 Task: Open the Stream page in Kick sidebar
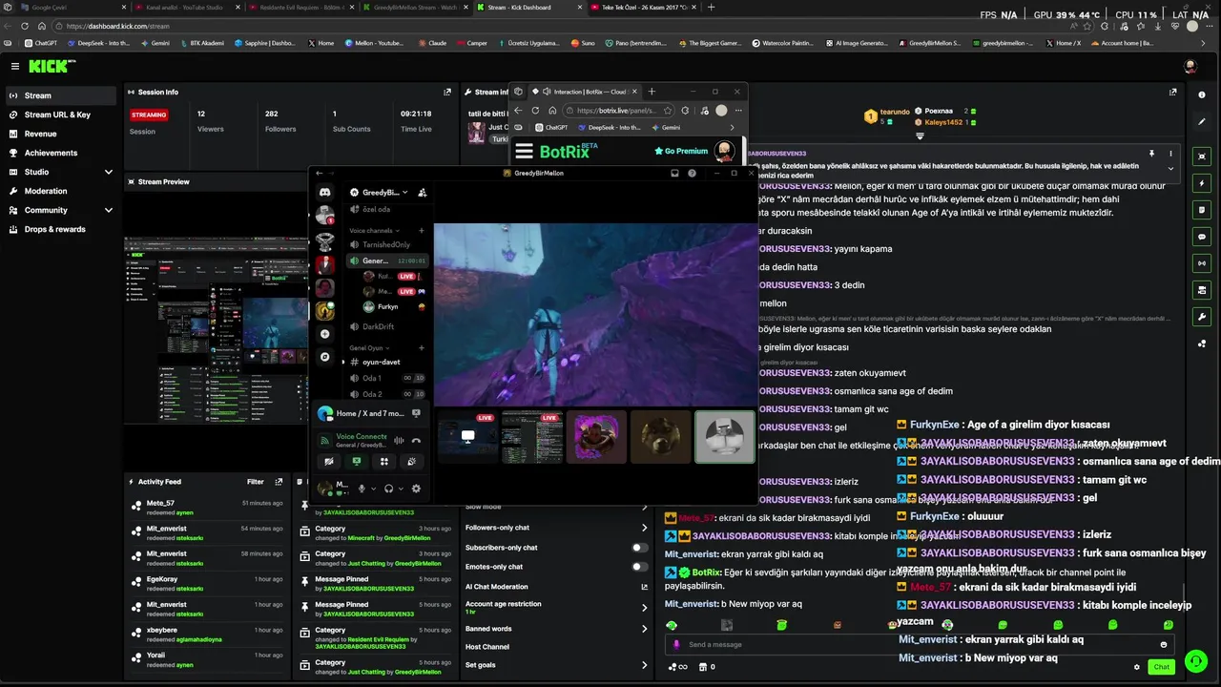point(59,95)
